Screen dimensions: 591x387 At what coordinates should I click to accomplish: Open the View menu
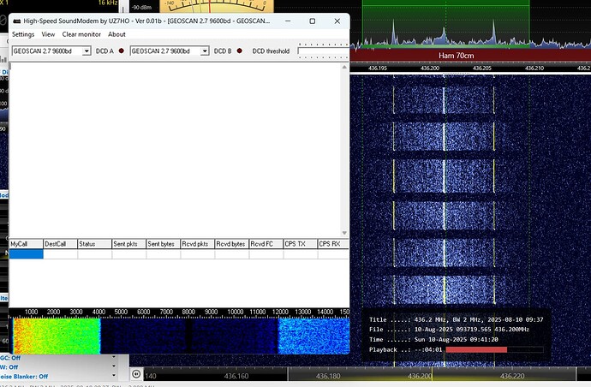click(48, 34)
